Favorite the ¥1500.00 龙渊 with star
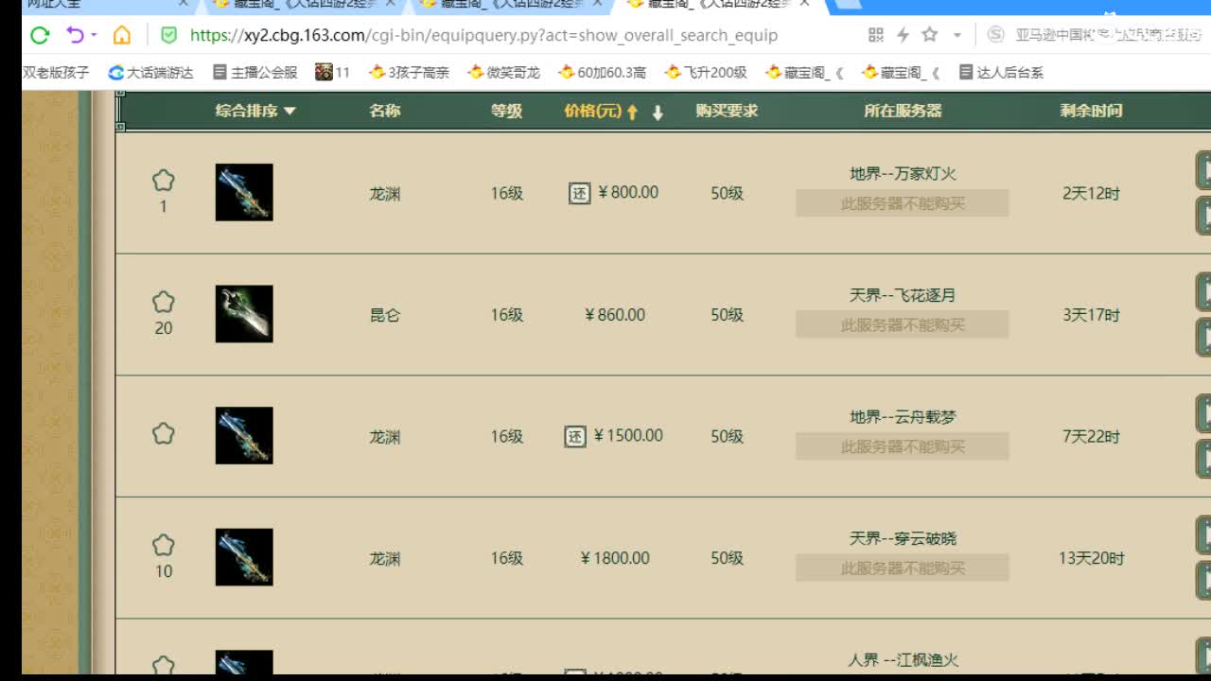This screenshot has width=1211, height=681. [164, 433]
